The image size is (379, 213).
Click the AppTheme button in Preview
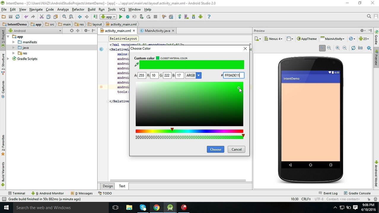(x=307, y=39)
